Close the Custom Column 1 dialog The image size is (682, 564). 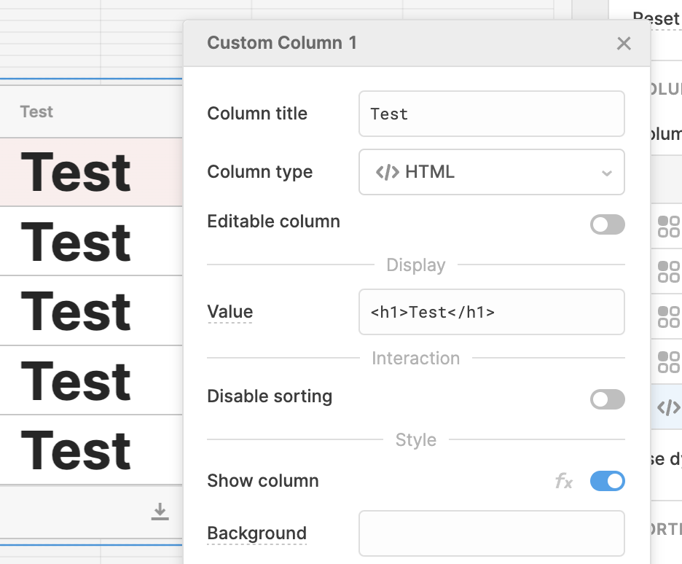624,43
